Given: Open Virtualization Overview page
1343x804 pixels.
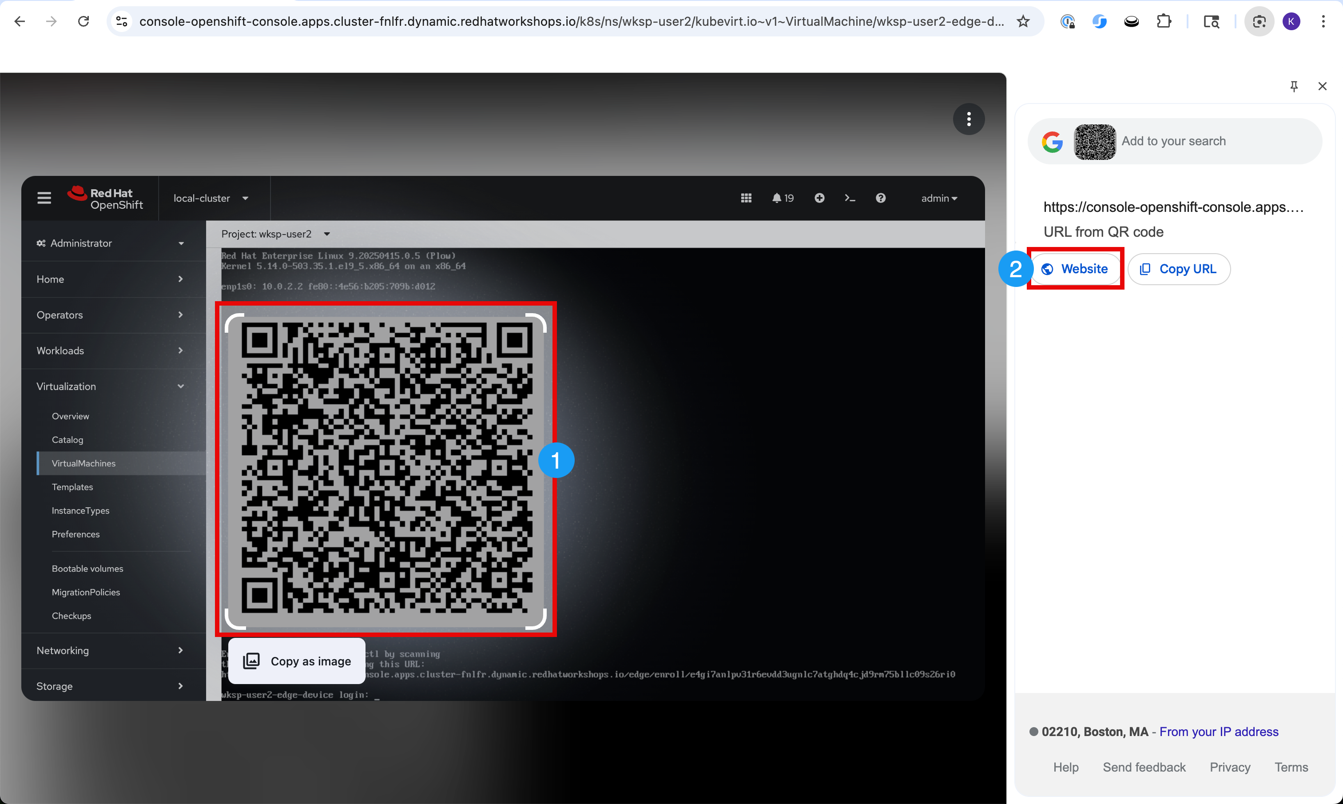Looking at the screenshot, I should pyautogui.click(x=71, y=416).
